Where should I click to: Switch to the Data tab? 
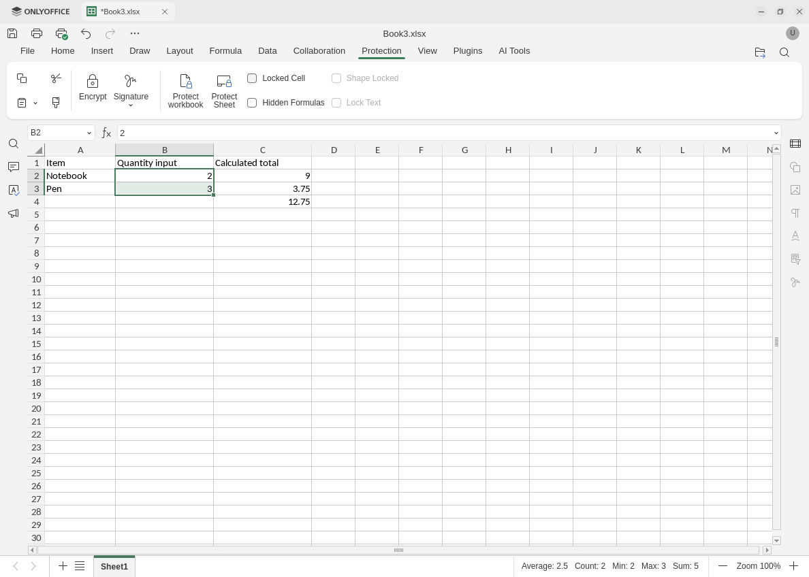point(267,51)
